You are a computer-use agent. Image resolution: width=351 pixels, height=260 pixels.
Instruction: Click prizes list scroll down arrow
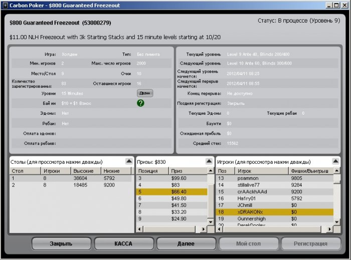[x=211, y=222]
